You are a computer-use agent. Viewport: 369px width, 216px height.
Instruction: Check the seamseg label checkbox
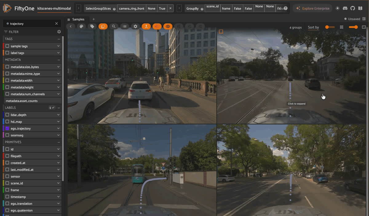[7, 135]
